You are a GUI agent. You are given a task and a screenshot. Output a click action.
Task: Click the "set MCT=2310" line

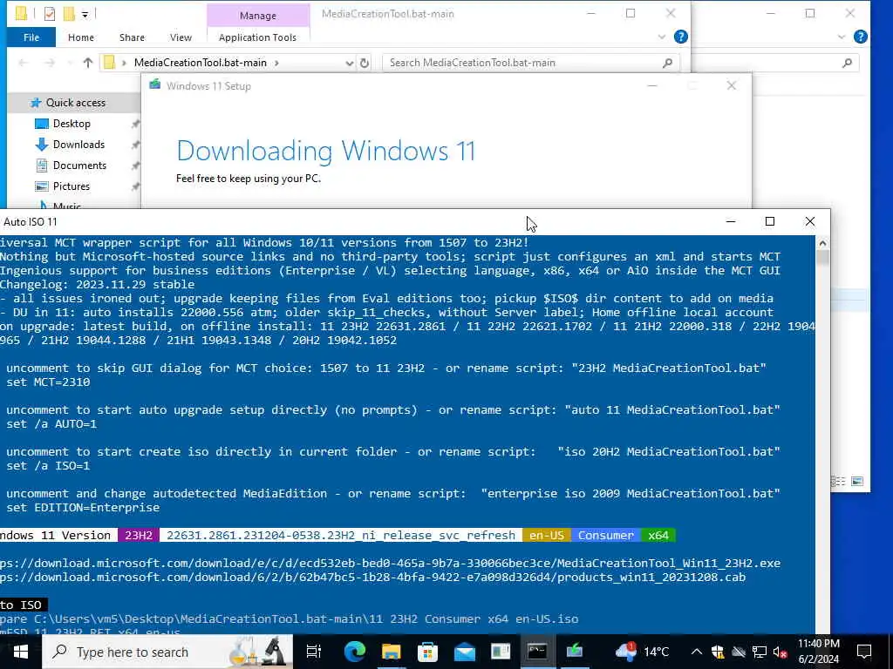pos(48,382)
